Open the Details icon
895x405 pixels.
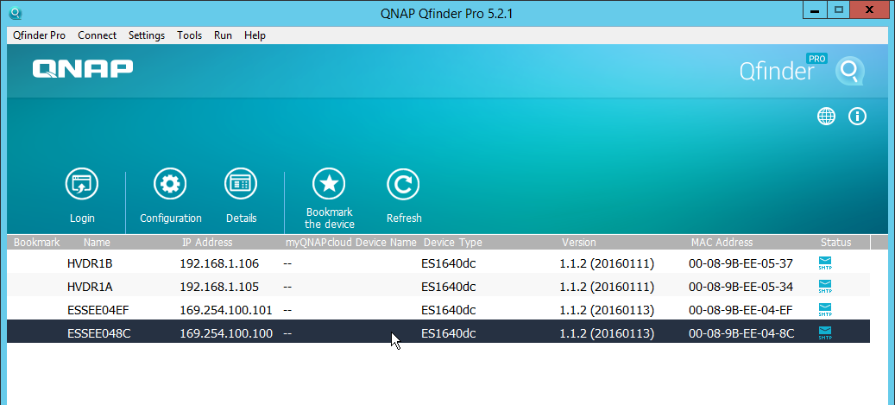tap(241, 184)
